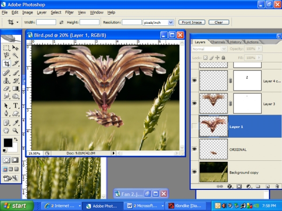Select the Crop tool in toolbox
This screenshot has width=282, height=211.
click(x=7, y=63)
